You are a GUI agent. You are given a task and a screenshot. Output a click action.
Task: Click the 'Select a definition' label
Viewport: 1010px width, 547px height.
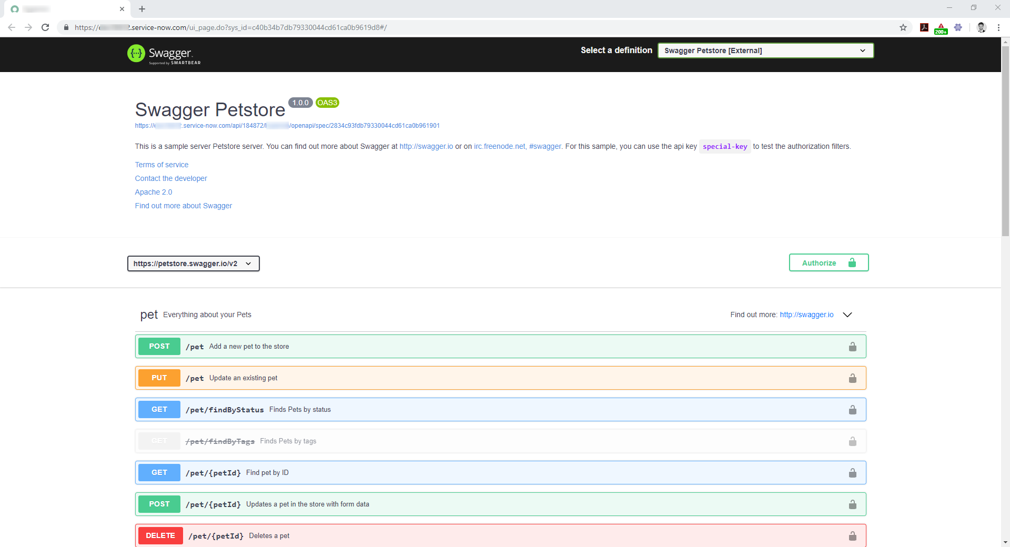tap(617, 50)
